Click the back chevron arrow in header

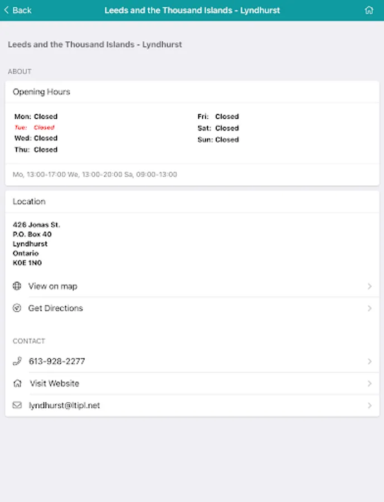pos(7,10)
